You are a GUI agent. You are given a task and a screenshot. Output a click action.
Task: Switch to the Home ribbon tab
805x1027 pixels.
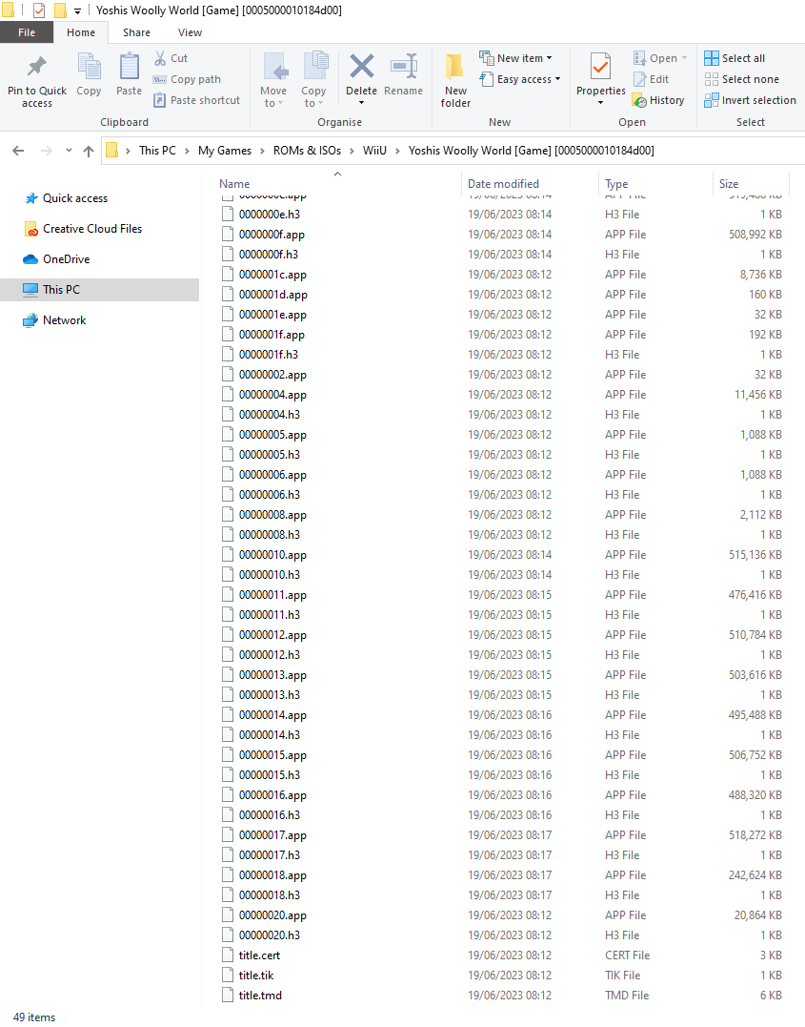click(80, 32)
